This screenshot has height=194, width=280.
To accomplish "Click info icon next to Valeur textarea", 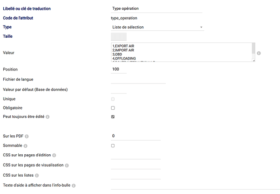I will coord(259,53).
